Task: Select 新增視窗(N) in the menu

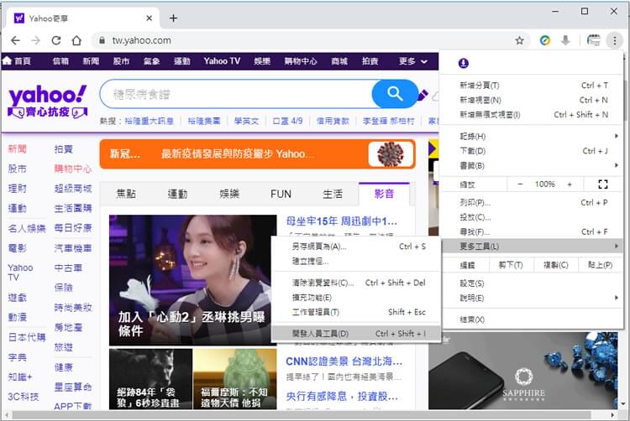Action: [533, 100]
